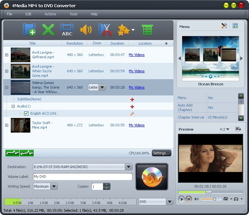Click the preview clip mode icon

click(226, 199)
